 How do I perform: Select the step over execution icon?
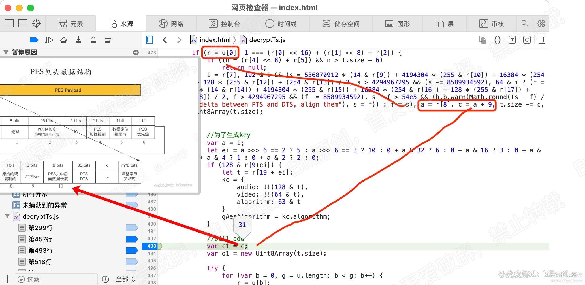(x=64, y=40)
